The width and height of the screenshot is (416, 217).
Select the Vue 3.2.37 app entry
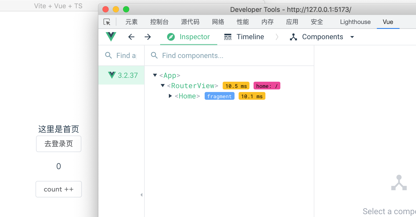tap(121, 75)
